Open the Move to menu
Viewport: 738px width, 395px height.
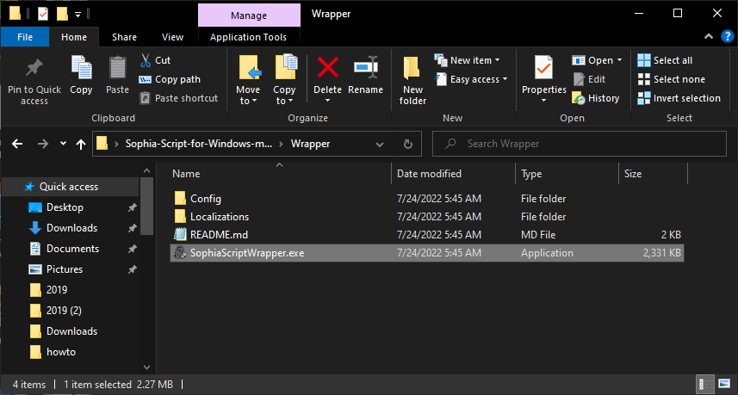[x=248, y=80]
